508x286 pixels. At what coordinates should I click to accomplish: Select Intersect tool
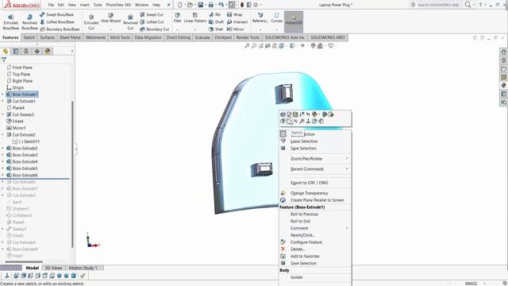tap(237, 21)
